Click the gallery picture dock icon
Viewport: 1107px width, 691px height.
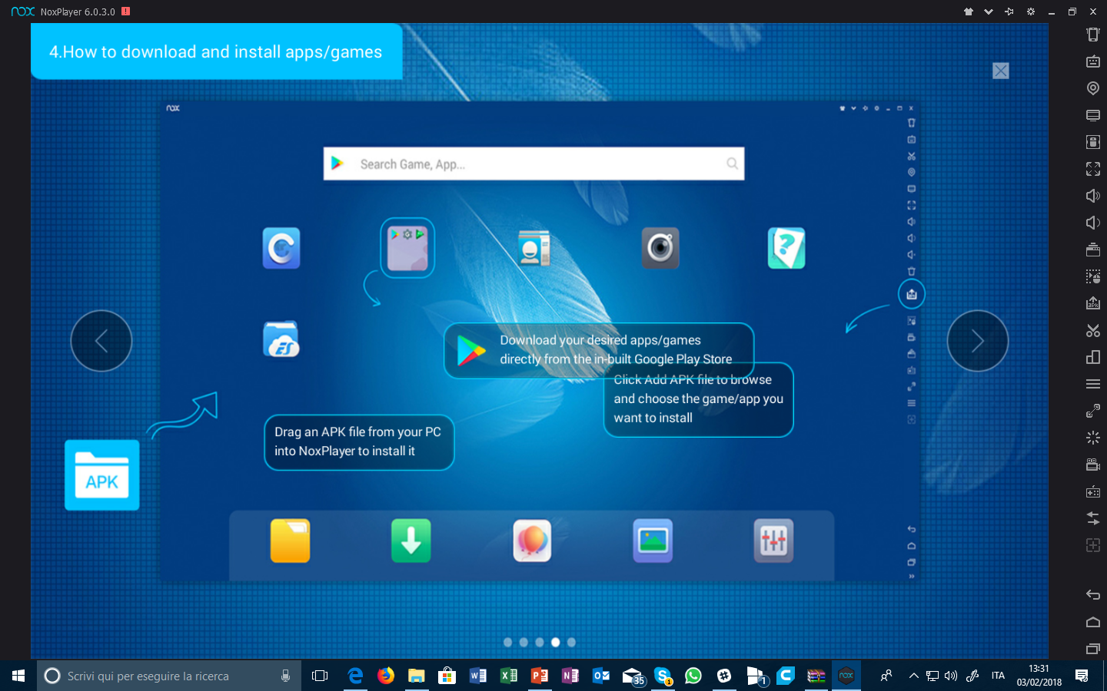coord(653,541)
